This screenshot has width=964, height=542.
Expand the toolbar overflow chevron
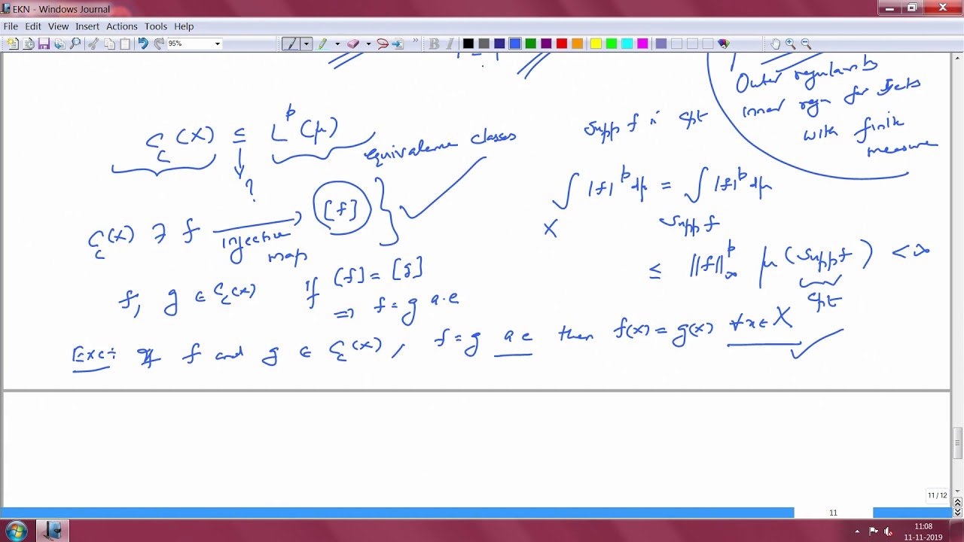[x=415, y=41]
